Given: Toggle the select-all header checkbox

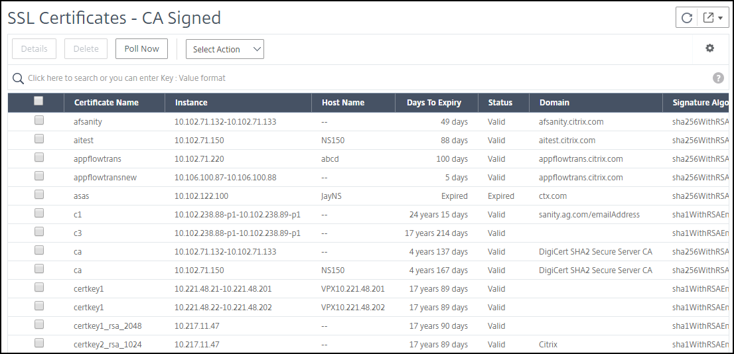Looking at the screenshot, I should tap(39, 101).
